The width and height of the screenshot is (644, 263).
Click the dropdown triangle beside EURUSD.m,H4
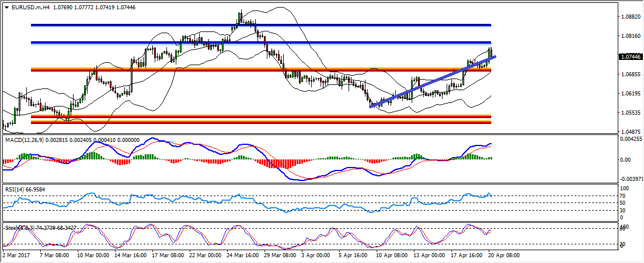coord(6,8)
